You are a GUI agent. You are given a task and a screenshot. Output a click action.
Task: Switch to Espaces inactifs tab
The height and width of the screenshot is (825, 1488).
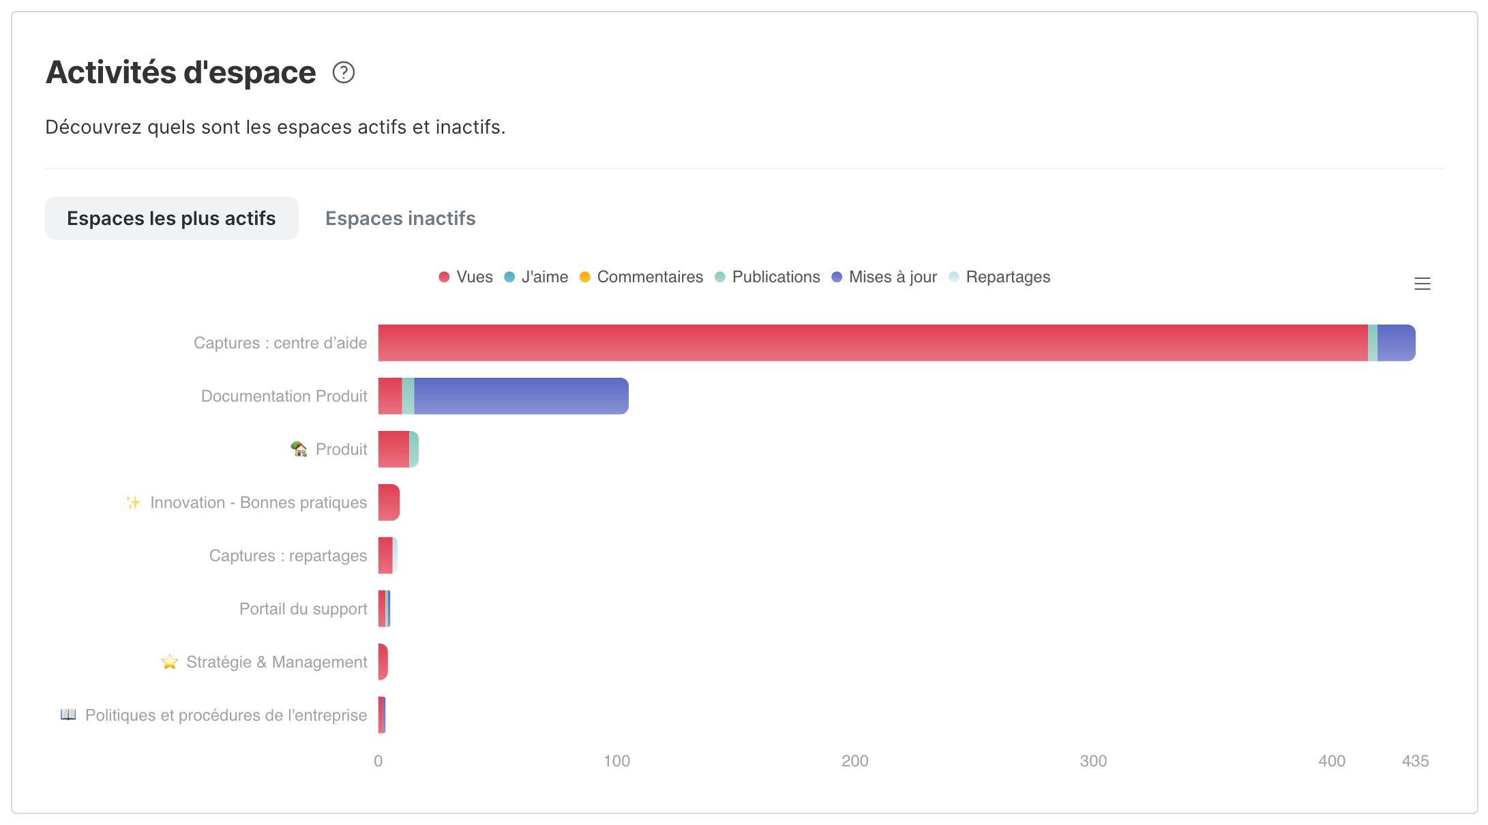tap(400, 218)
